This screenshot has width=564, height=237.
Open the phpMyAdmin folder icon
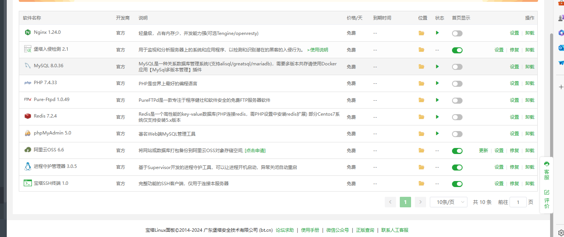[x=421, y=134]
